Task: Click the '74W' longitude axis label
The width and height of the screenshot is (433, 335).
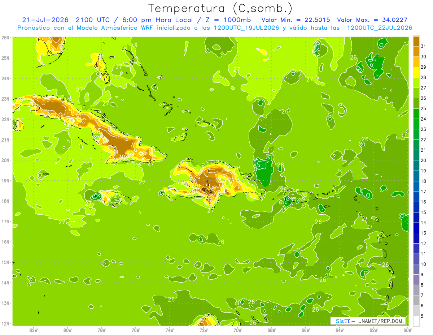Action: click(170, 330)
